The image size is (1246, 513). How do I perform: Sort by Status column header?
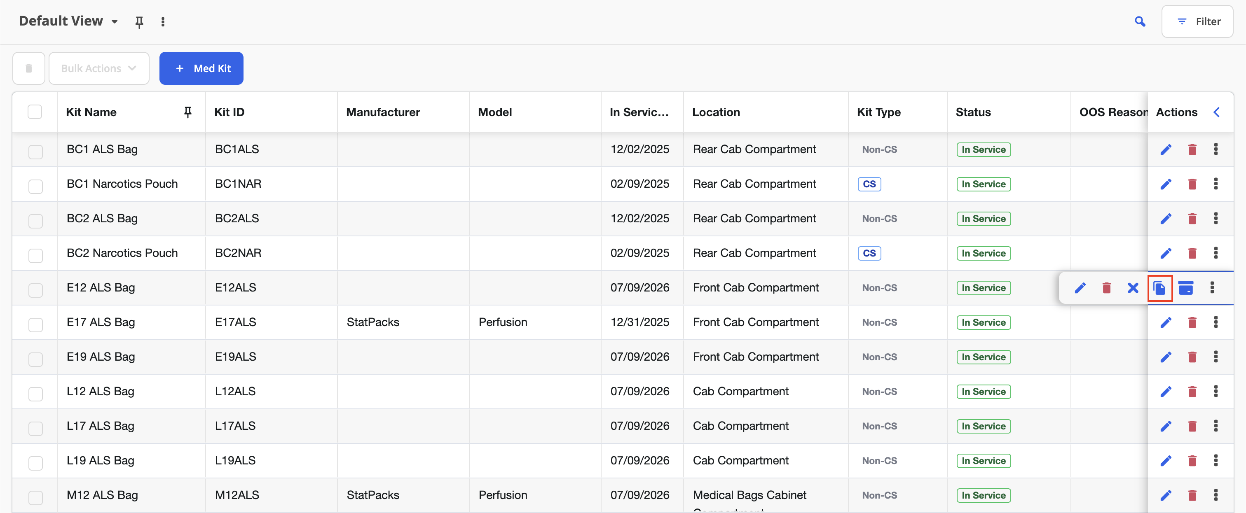[x=973, y=112]
